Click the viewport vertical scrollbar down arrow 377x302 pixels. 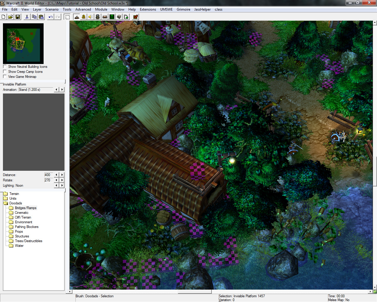click(x=375, y=288)
